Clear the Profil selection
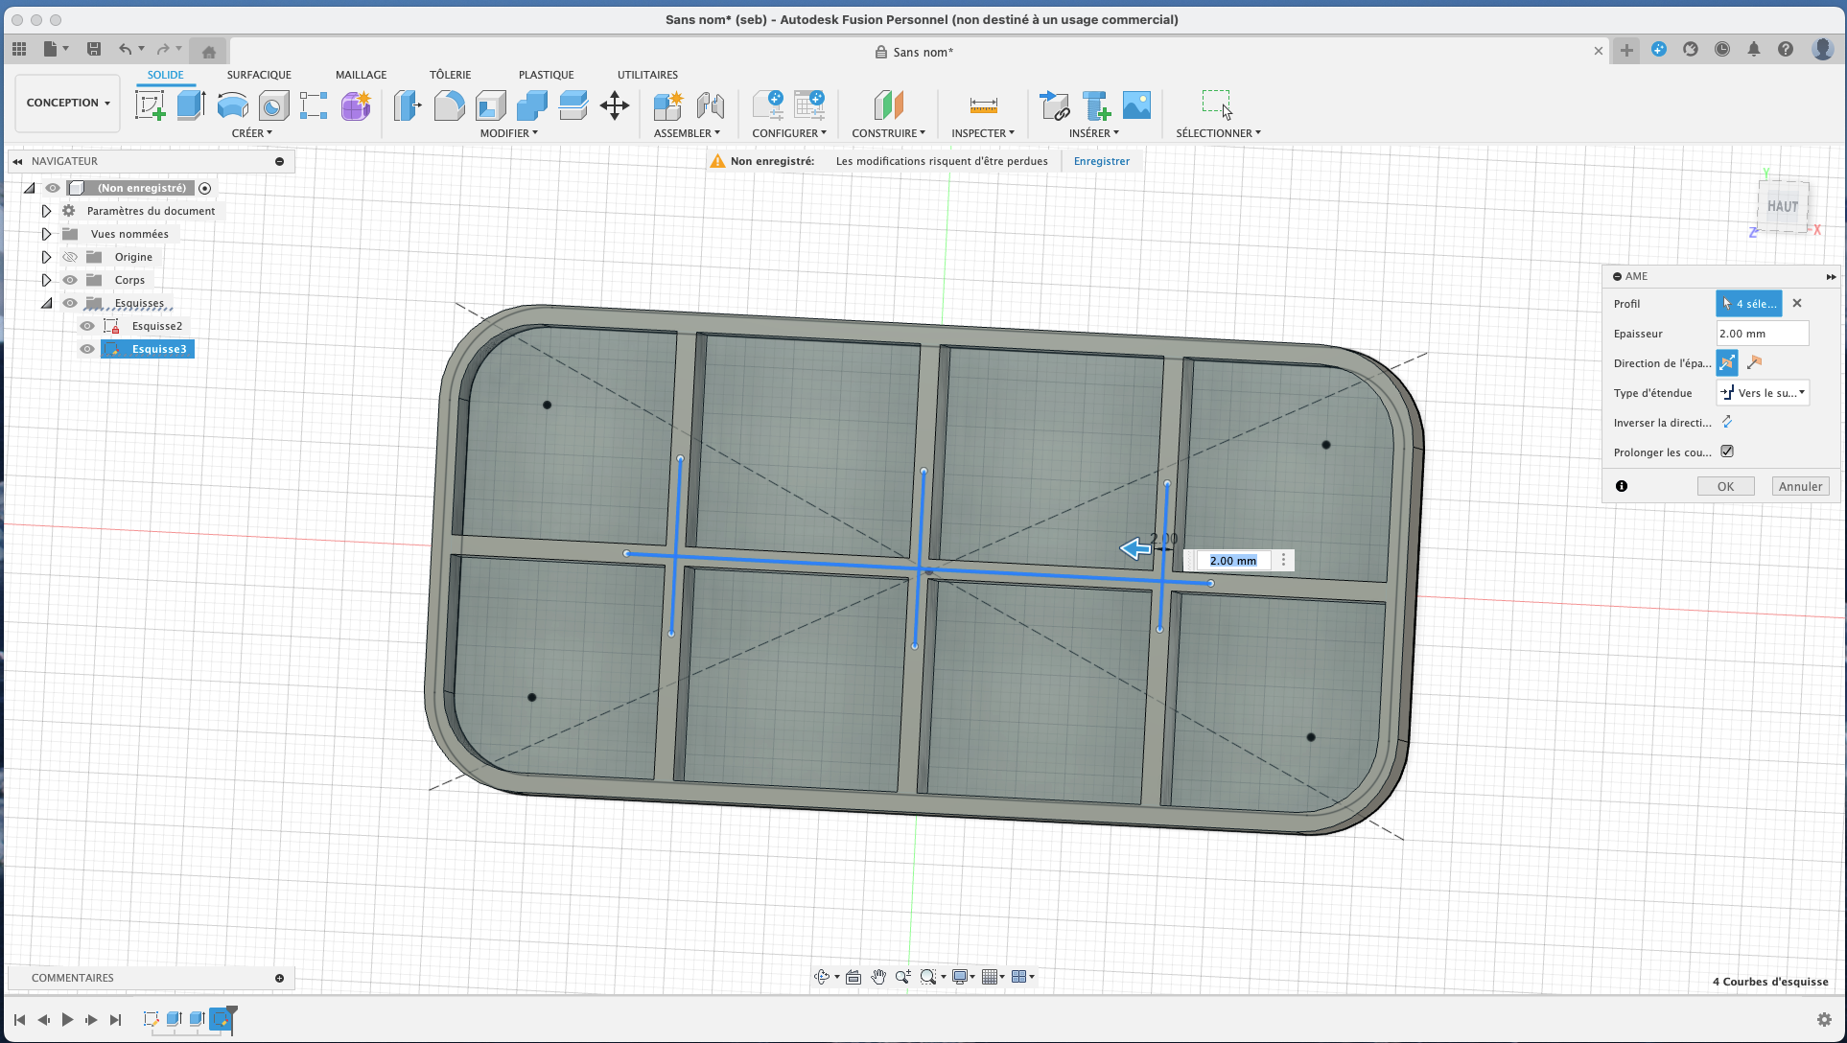Viewport: 1847px width, 1043px height. (x=1797, y=303)
